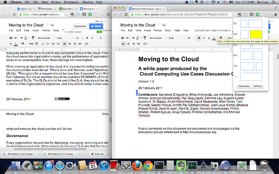Bookmark star in right window address bar
This screenshot has height=174, width=279.
pyautogui.click(x=233, y=14)
